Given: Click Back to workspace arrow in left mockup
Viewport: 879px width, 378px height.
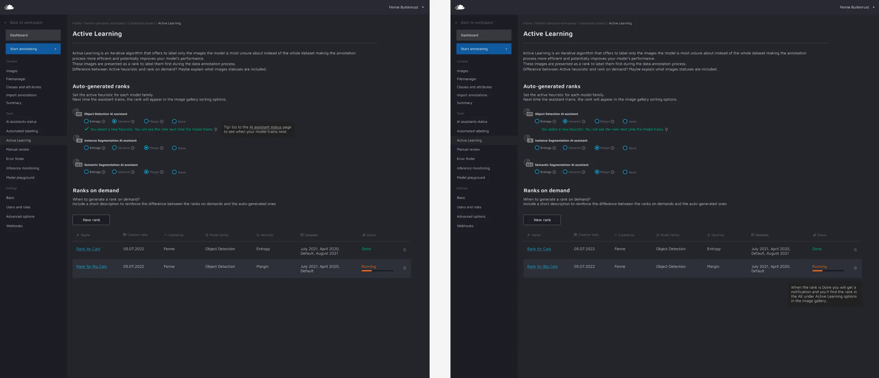Looking at the screenshot, I should click(x=5, y=23).
